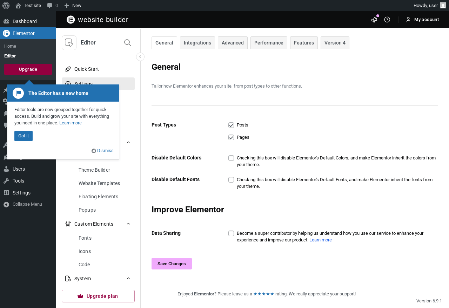Open Icons under Custom Elements

(85, 251)
